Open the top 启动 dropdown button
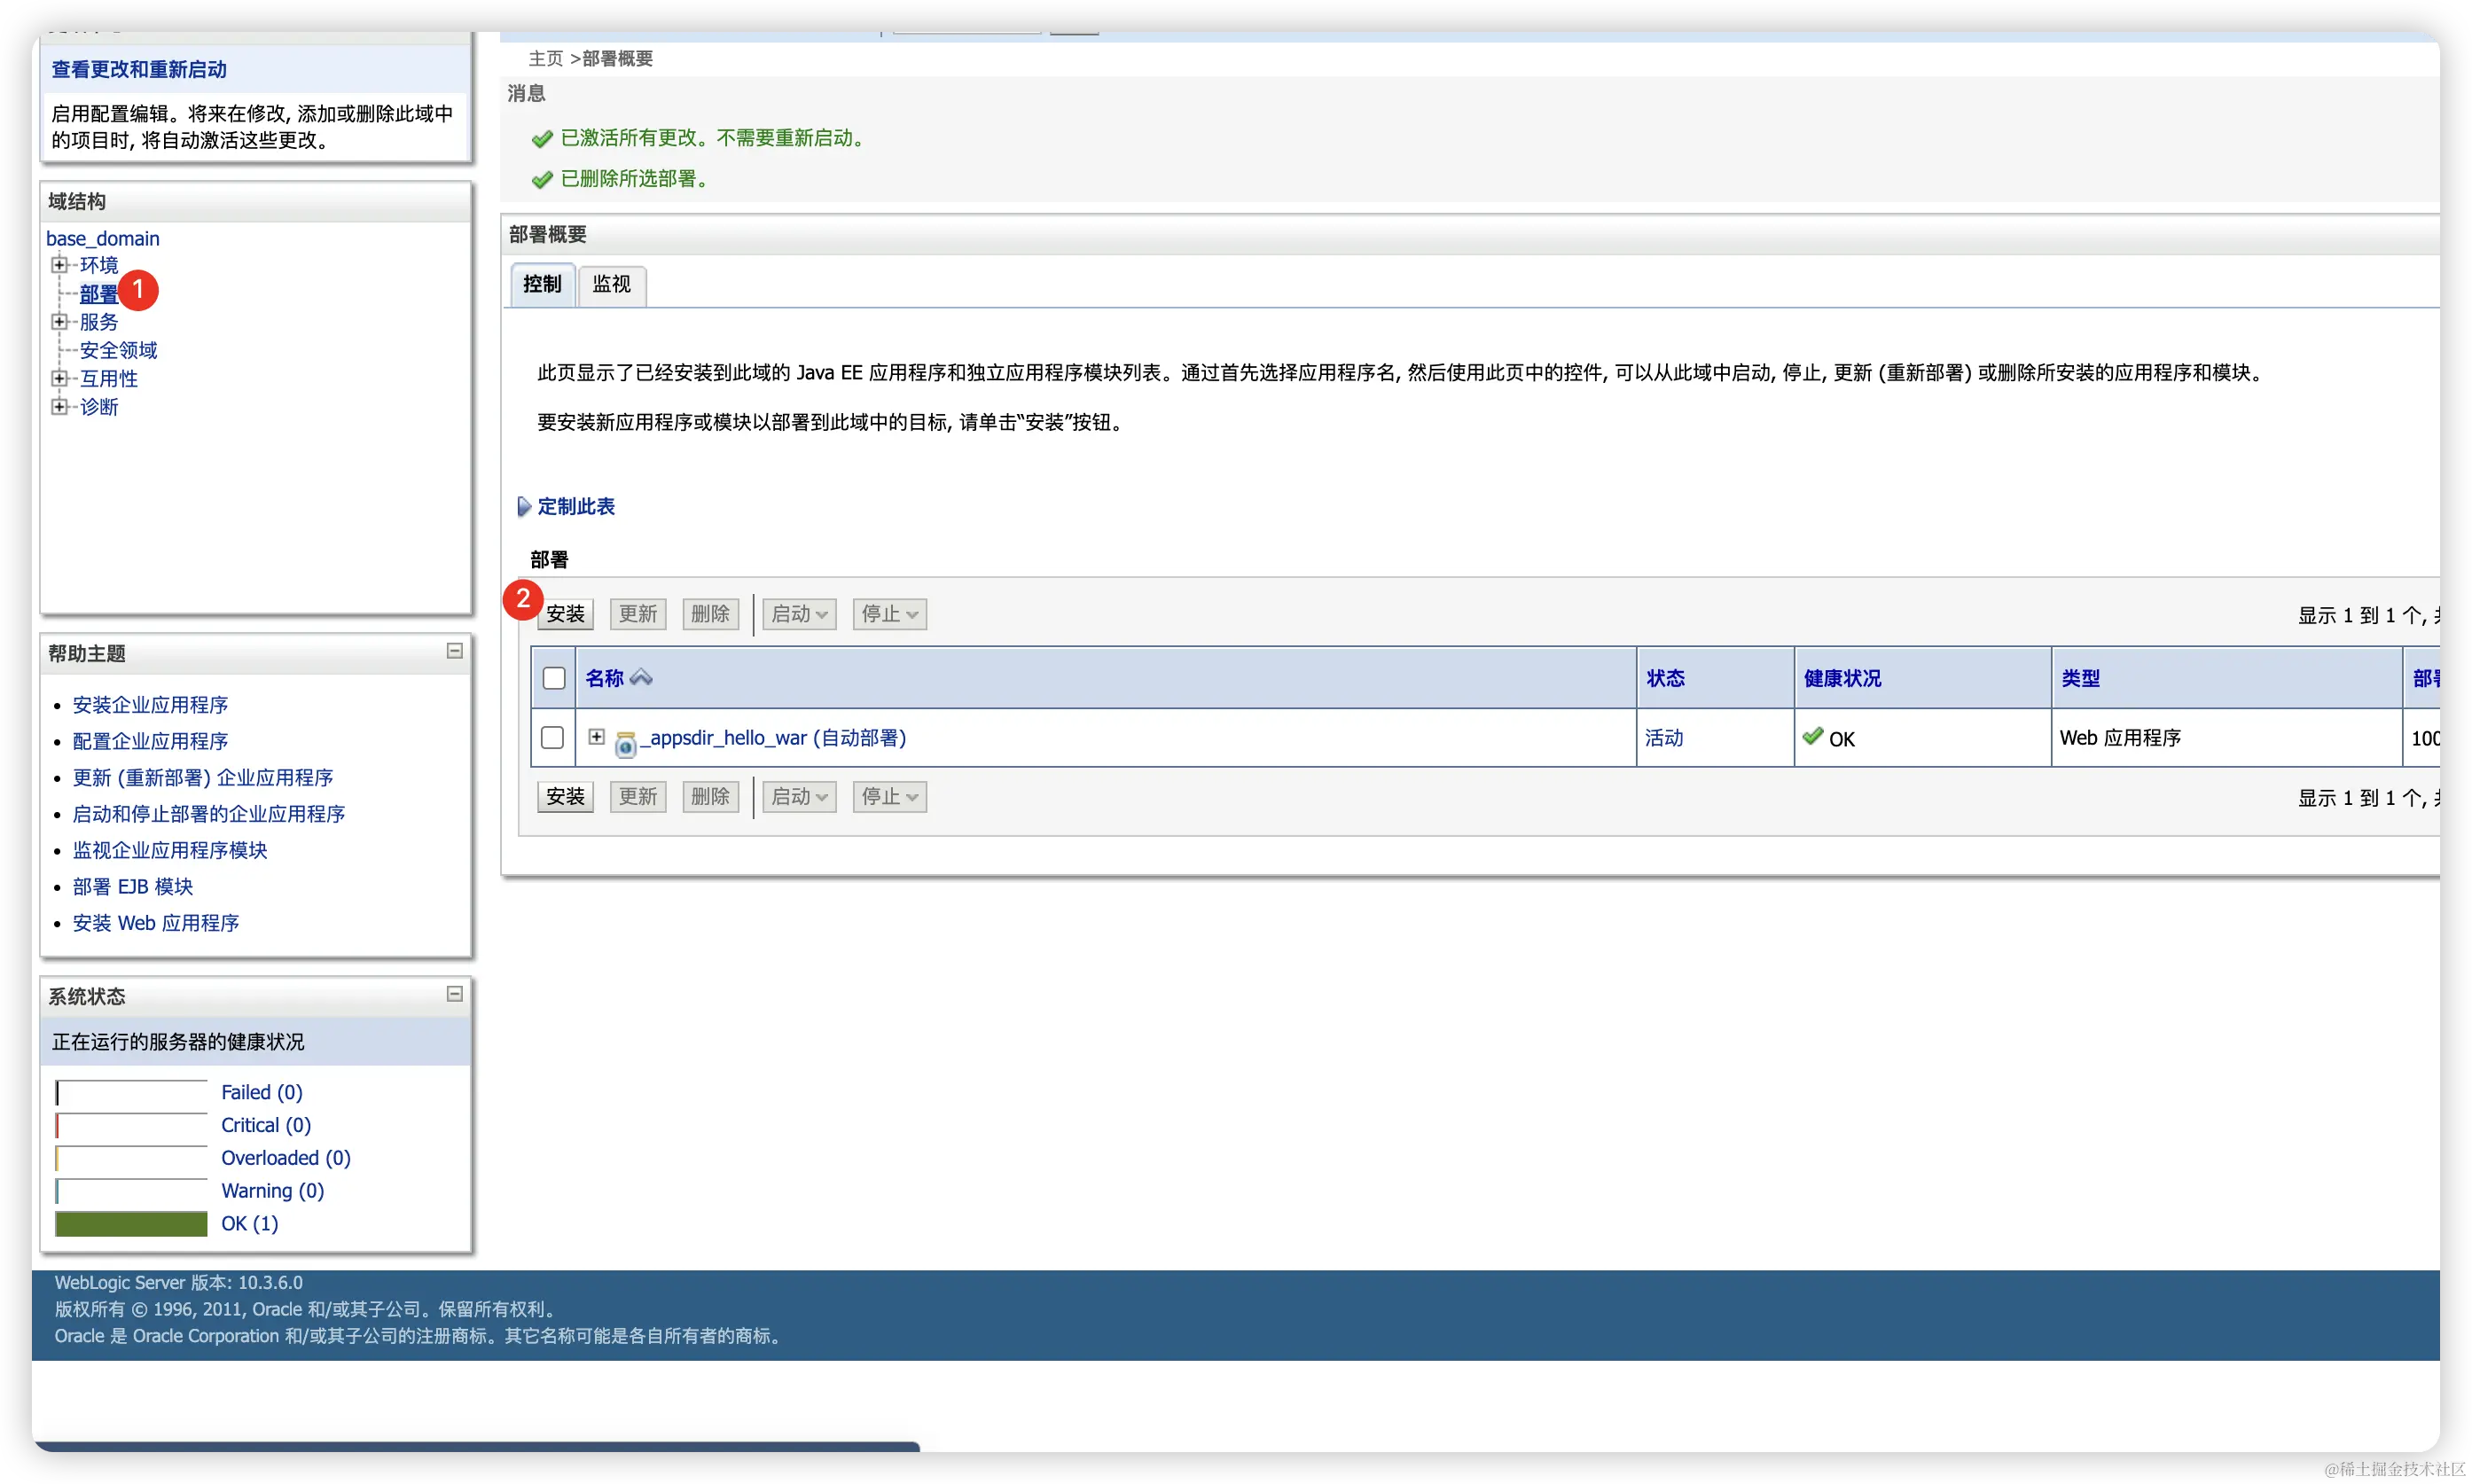Image resolution: width=2472 pixels, height=1484 pixels. pos(798,614)
